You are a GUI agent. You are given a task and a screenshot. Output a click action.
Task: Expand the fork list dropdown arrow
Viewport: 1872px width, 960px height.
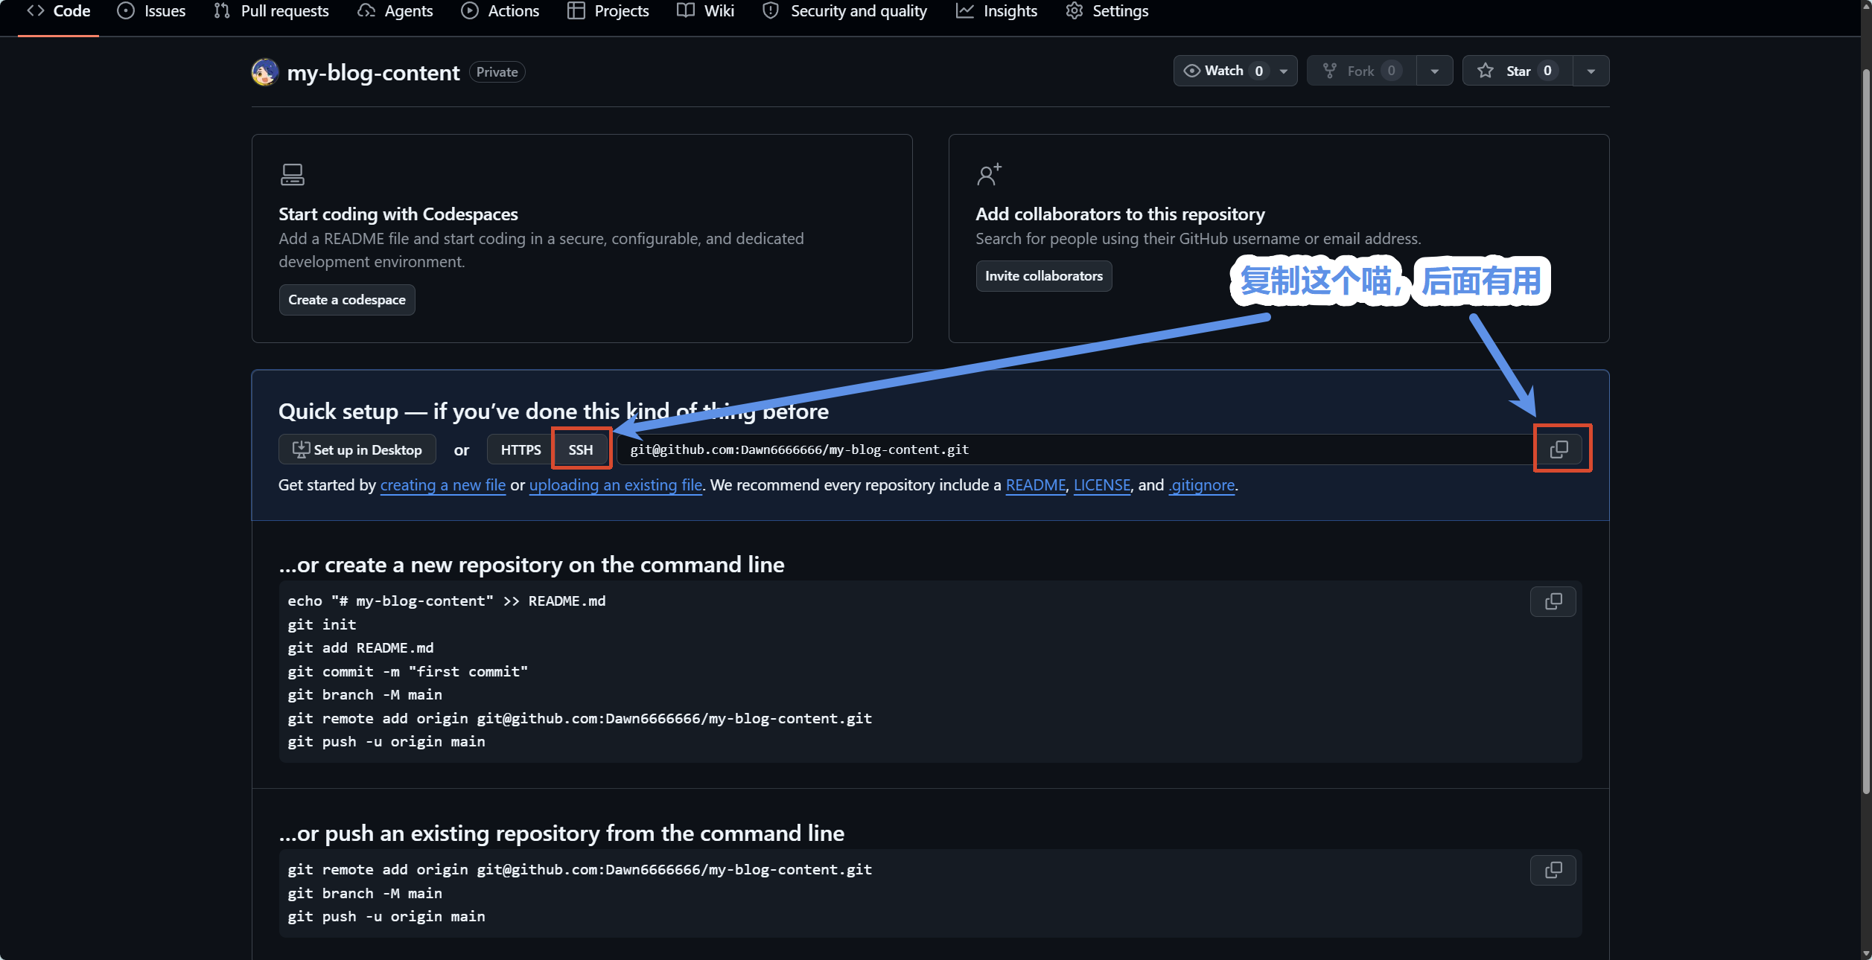click(x=1435, y=71)
